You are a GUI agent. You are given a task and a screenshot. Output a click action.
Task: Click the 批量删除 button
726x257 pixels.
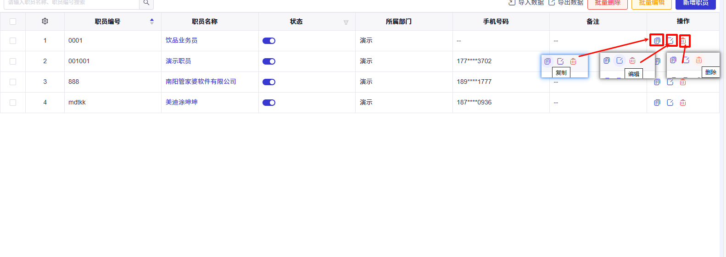pos(608,4)
